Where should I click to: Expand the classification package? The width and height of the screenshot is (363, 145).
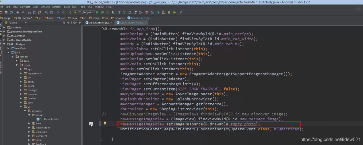click(29, 127)
